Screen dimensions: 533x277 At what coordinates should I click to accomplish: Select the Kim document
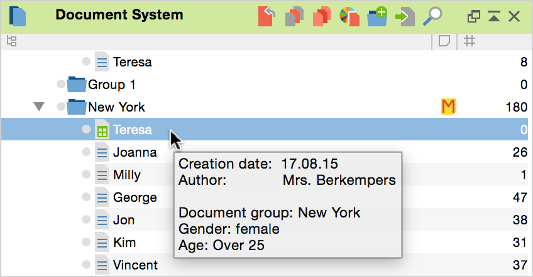[124, 243]
